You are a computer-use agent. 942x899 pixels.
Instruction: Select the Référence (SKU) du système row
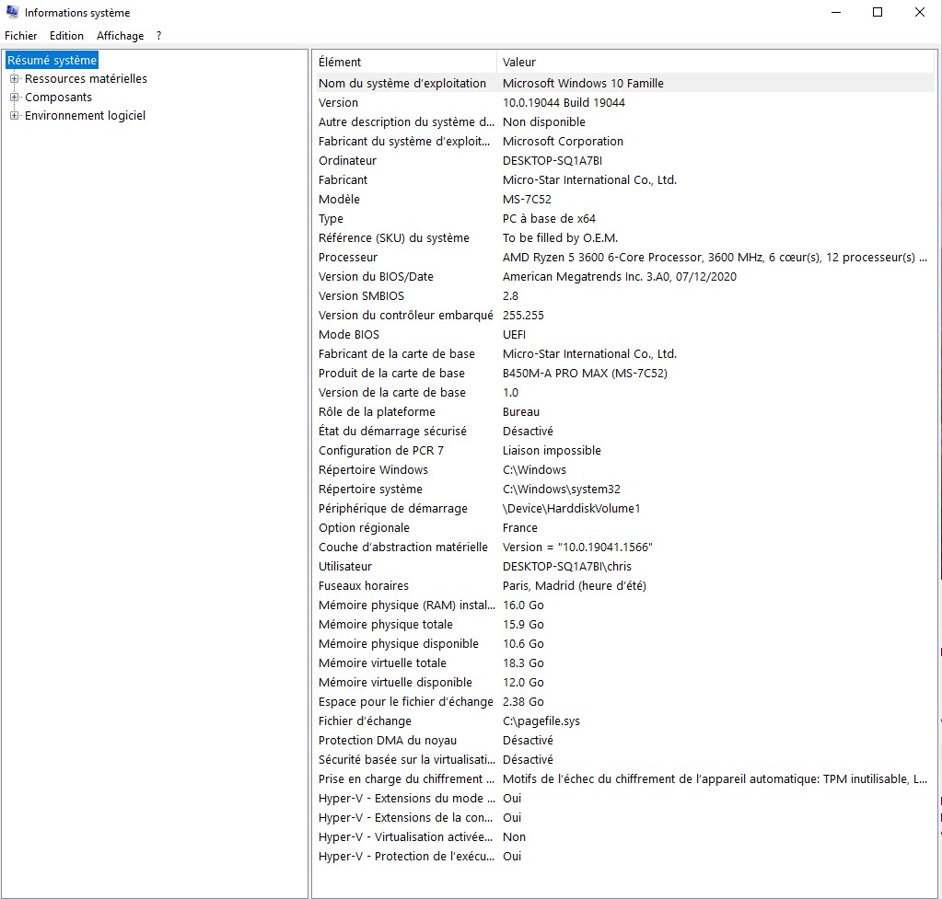point(625,237)
